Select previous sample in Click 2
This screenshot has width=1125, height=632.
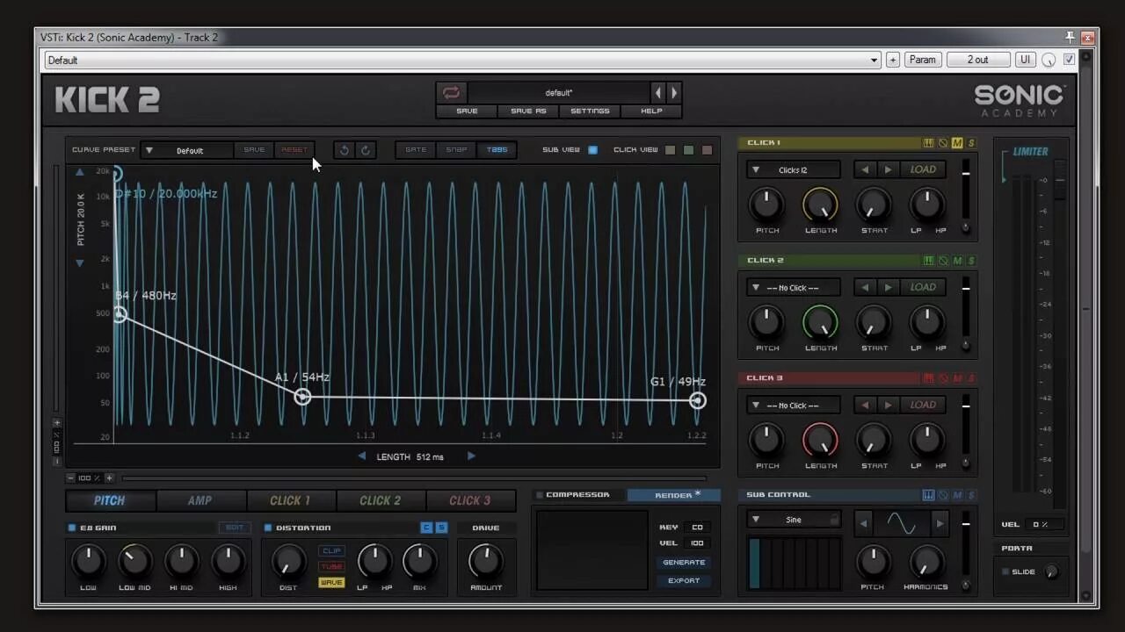pyautogui.click(x=865, y=287)
